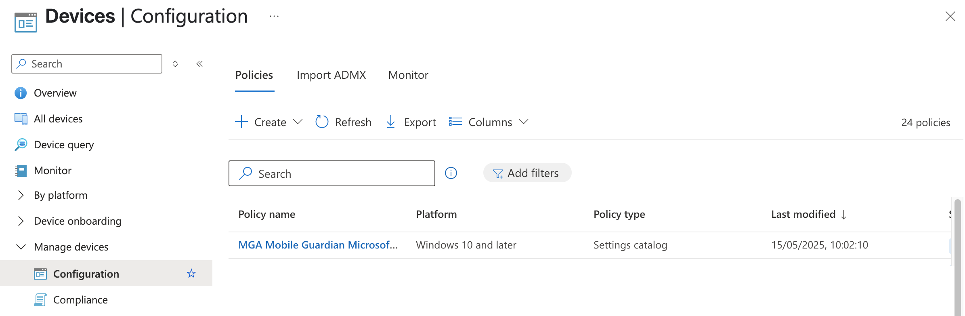Open the Compliance page from sidebar
The width and height of the screenshot is (965, 316).
80,300
